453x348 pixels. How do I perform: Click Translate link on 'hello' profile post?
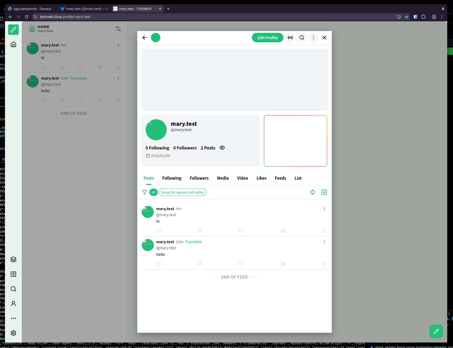pos(194,242)
